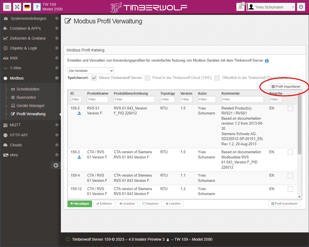
Task: Expand Container & APPs plus icon
Action: pyautogui.click(x=57, y=28)
